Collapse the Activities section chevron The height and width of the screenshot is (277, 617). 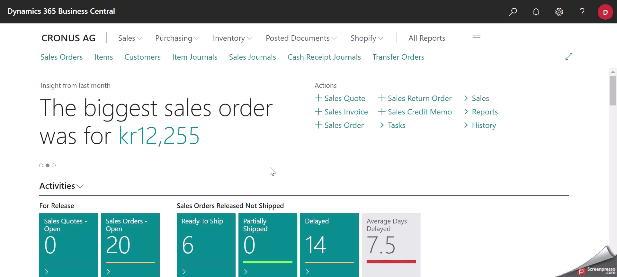click(80, 186)
